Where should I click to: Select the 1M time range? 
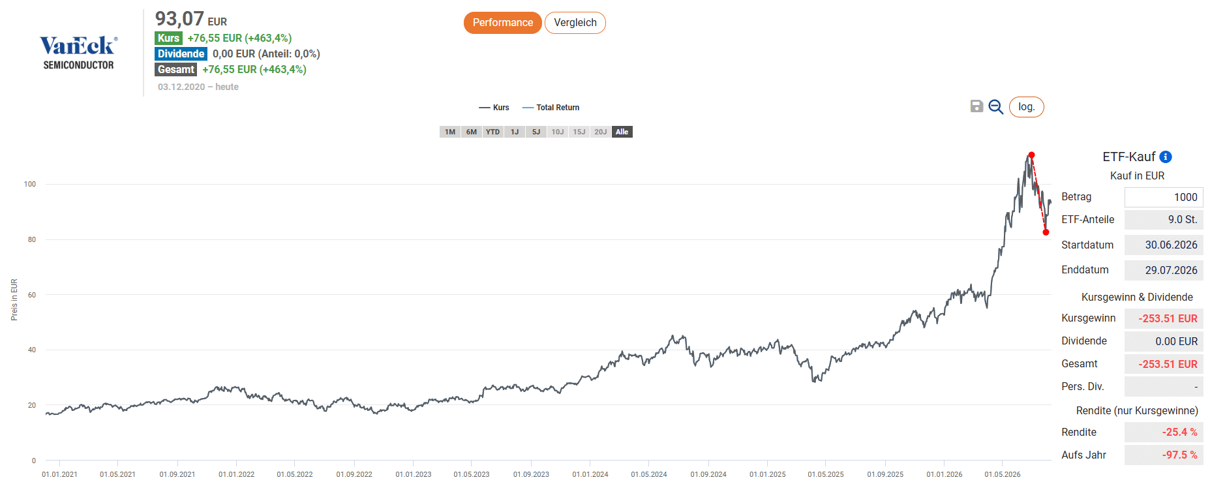[x=450, y=132]
